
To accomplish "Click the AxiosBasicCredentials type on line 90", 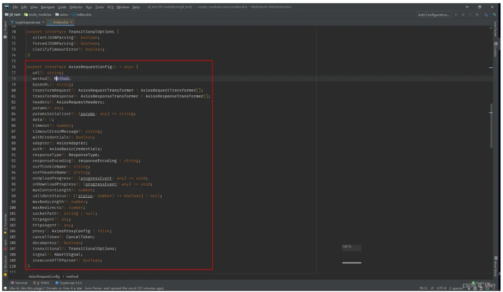I will (75, 149).
